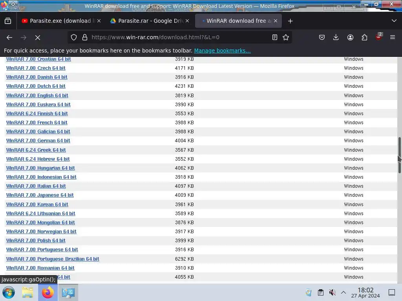Switch to Parasite.exe YouTube tab
The height and width of the screenshot is (301, 402).
tap(60, 21)
